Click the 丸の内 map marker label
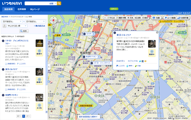Screen dimensions: 191x120 (x=89, y=34)
